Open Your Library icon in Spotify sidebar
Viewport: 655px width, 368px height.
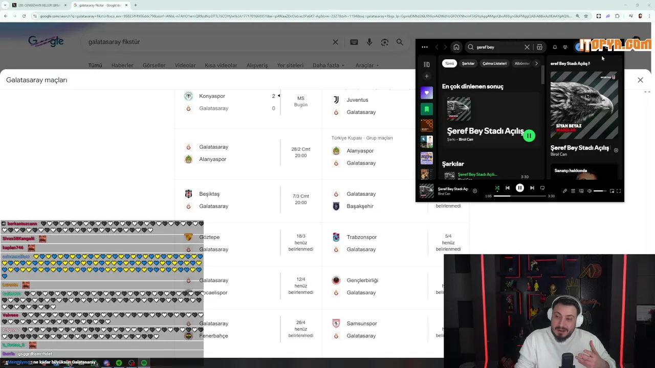(x=427, y=64)
